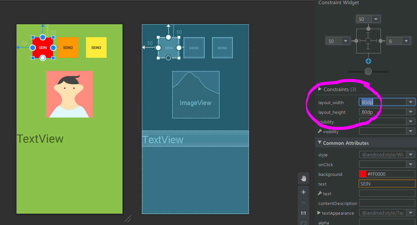The width and height of the screenshot is (417, 225).
Task: Click the design surface resize handle
Action: coord(128,219)
